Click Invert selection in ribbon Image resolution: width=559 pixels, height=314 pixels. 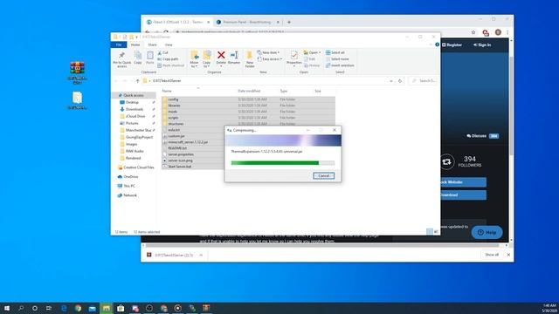[340, 65]
